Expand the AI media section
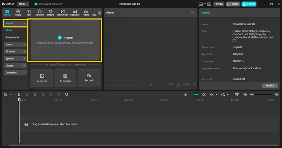This screenshot has width=282, height=148. click(x=15, y=51)
